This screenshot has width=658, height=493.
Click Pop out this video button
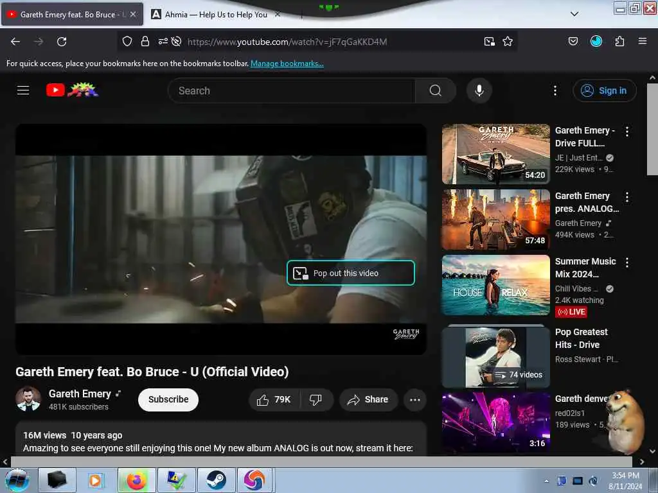[351, 273]
